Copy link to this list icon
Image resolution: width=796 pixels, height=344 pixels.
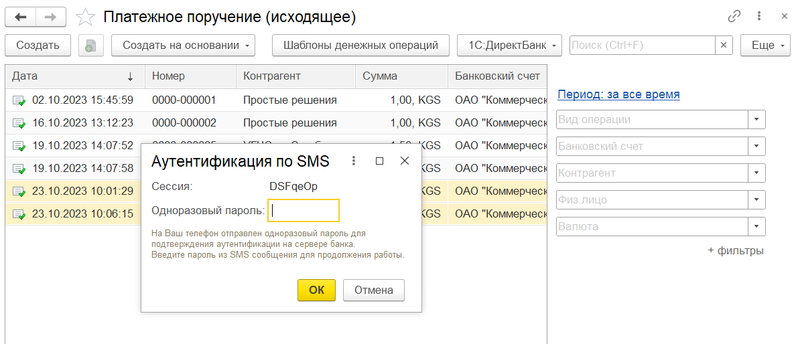tap(734, 16)
